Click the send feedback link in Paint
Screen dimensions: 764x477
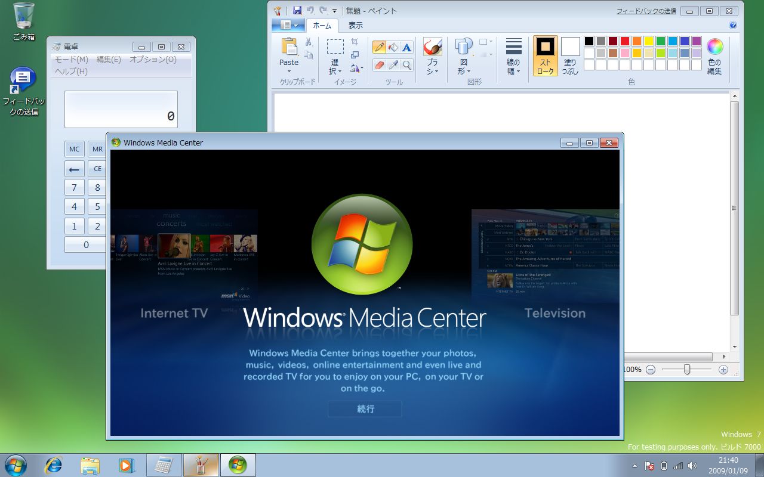coord(646,11)
